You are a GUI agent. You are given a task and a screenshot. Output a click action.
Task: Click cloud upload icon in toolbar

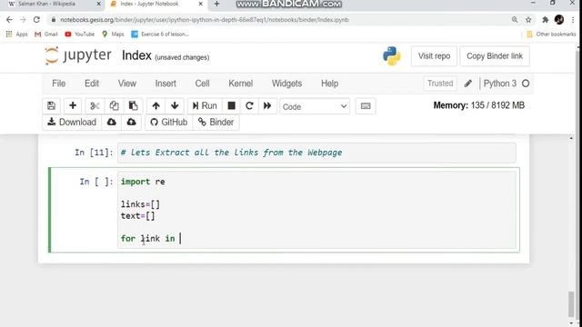[x=131, y=123]
